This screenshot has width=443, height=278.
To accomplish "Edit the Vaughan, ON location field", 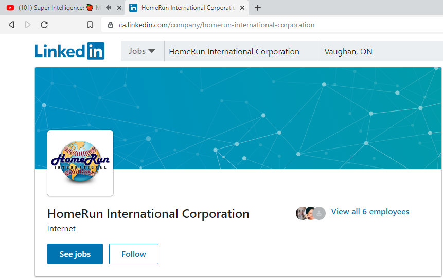I will click(381, 51).
